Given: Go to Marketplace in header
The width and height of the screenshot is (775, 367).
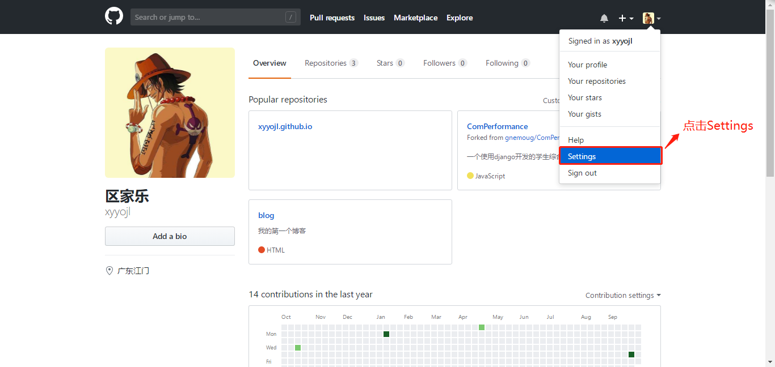Looking at the screenshot, I should click(x=415, y=18).
